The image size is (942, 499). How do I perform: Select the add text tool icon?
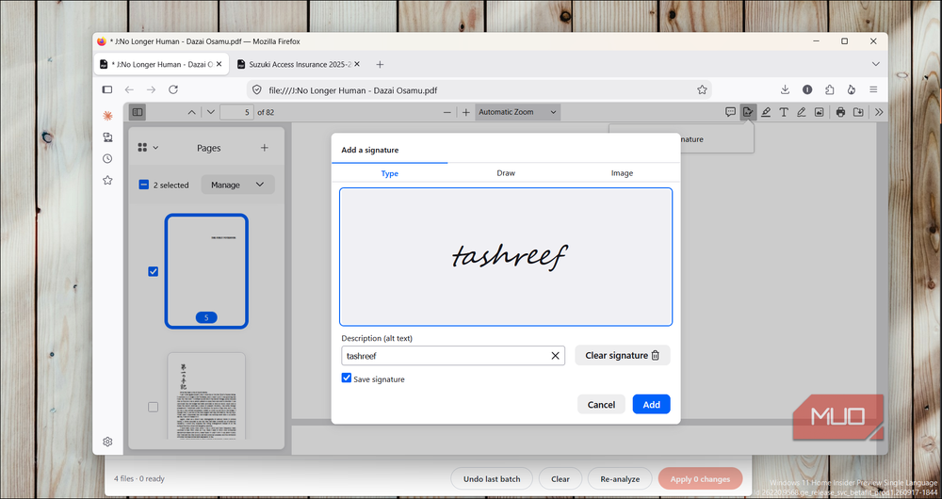pyautogui.click(x=784, y=112)
